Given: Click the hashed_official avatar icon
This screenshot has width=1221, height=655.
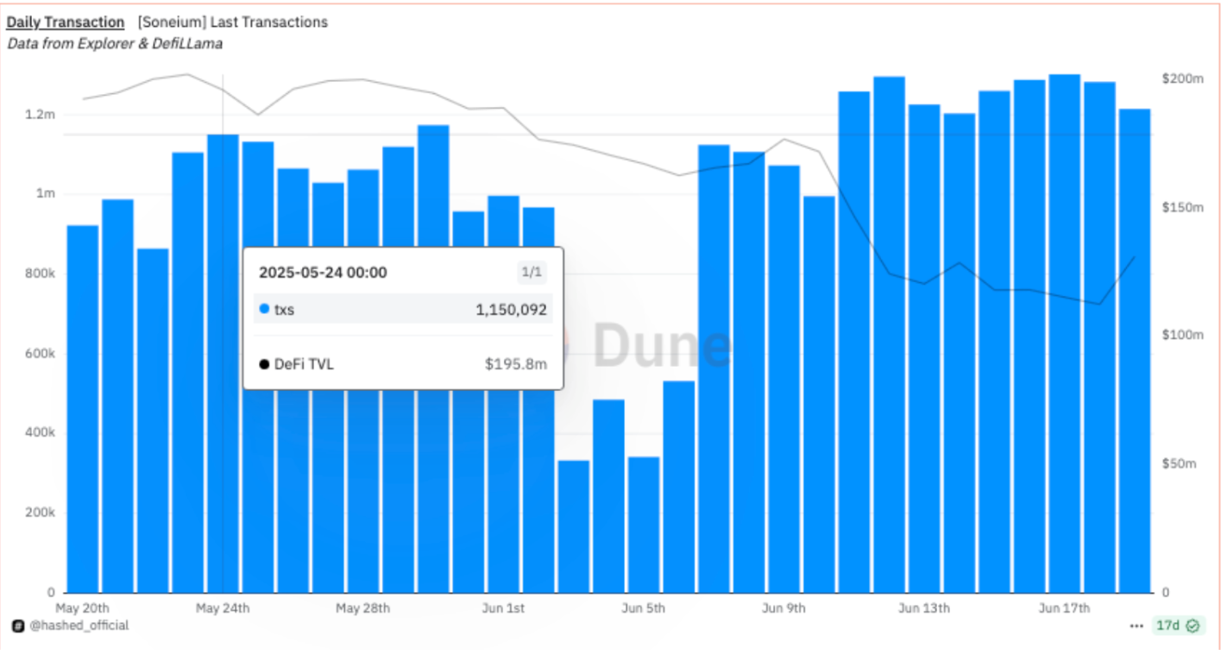Looking at the screenshot, I should (17, 626).
